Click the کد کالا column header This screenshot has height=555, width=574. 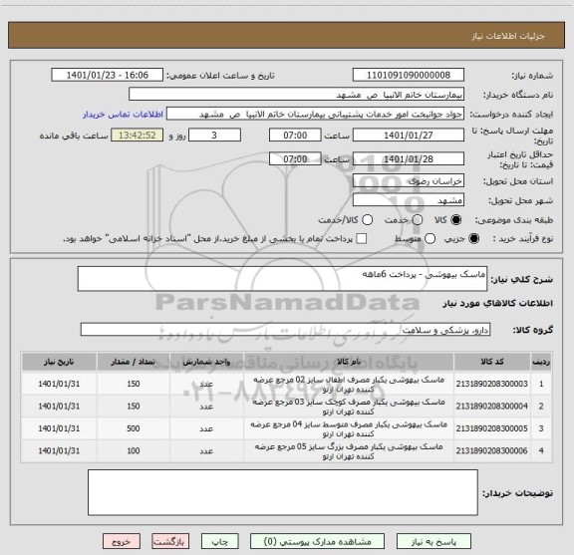492,362
